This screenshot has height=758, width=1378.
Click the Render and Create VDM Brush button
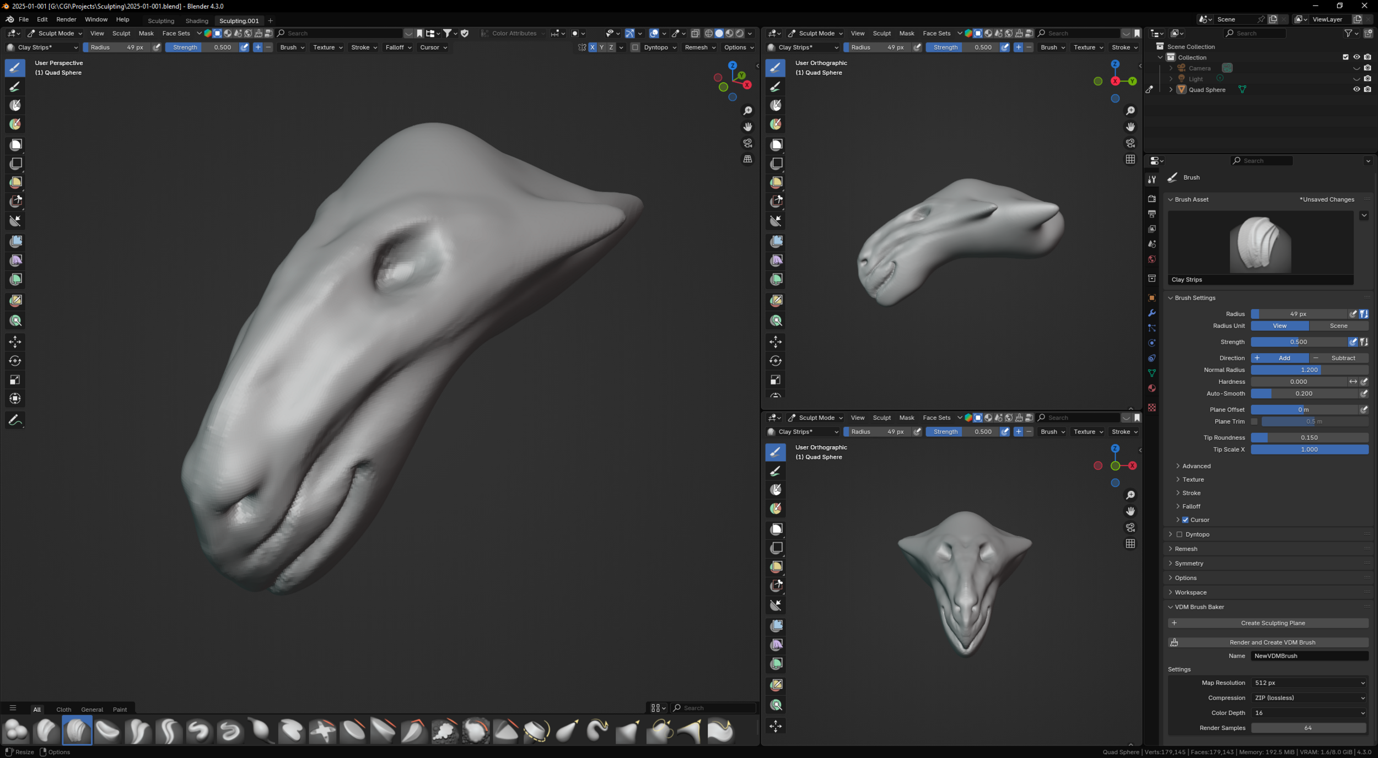click(x=1272, y=642)
